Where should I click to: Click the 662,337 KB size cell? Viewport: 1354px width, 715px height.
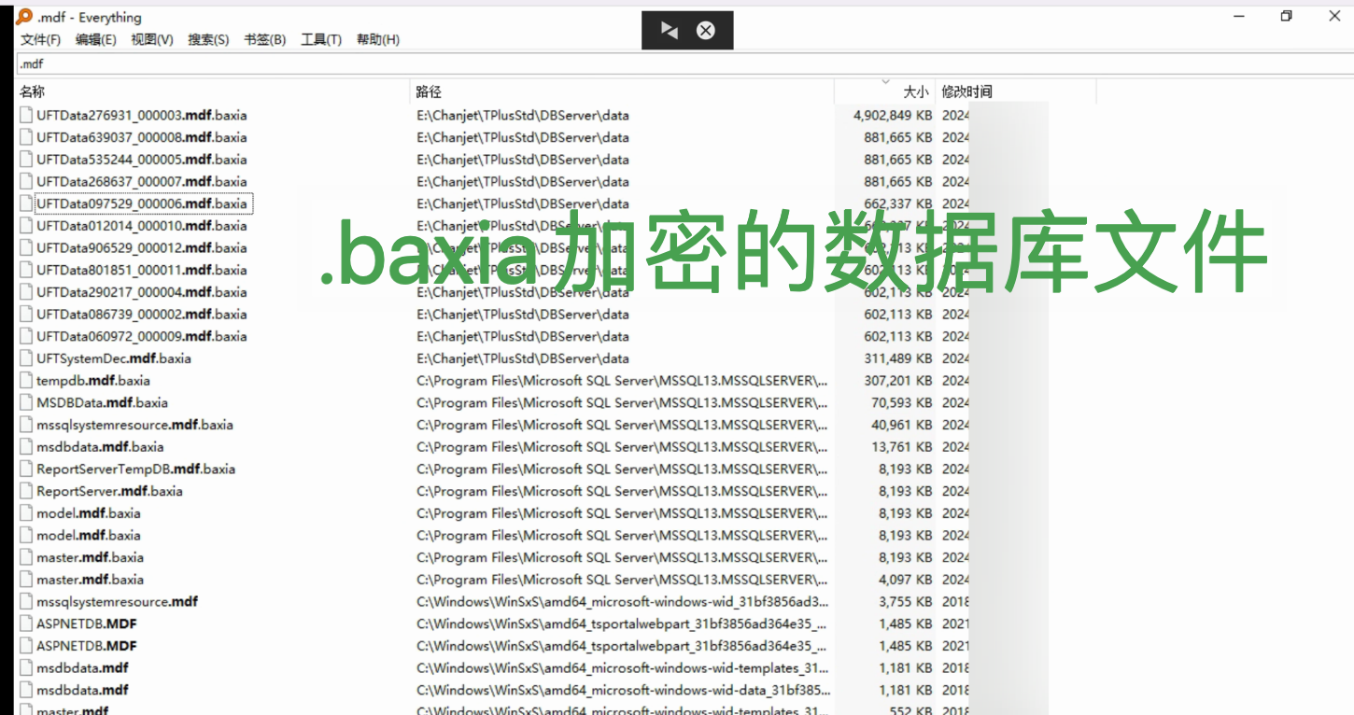click(x=898, y=203)
